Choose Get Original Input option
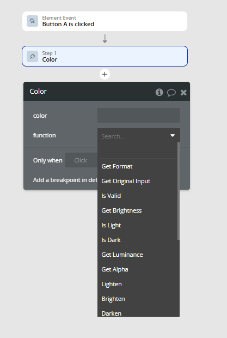 126,181
